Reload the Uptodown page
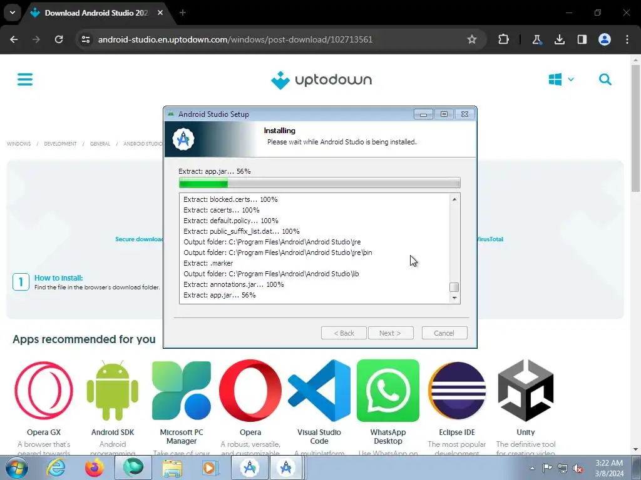The image size is (641, 480). [59, 39]
